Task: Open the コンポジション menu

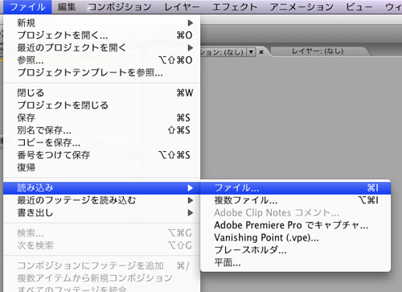Action: click(x=120, y=7)
